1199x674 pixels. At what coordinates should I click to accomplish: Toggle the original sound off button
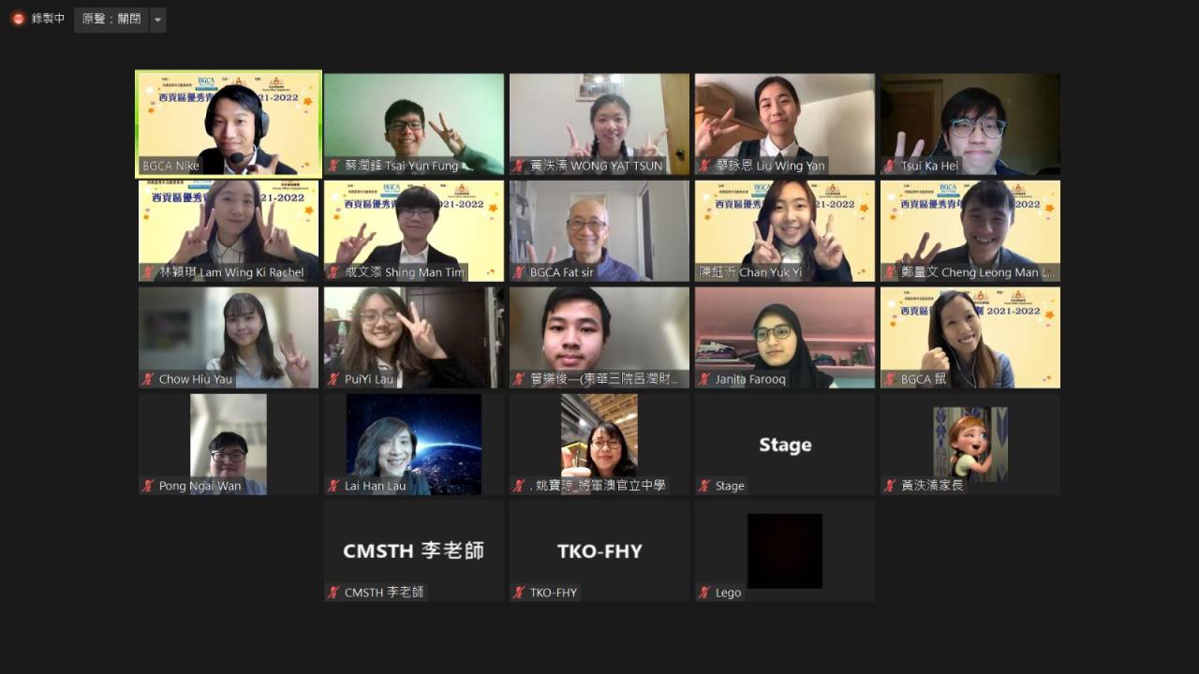(x=111, y=20)
